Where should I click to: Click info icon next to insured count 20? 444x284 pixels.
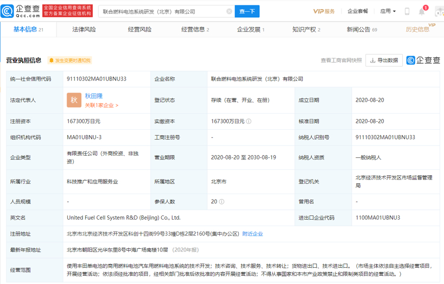(x=221, y=202)
